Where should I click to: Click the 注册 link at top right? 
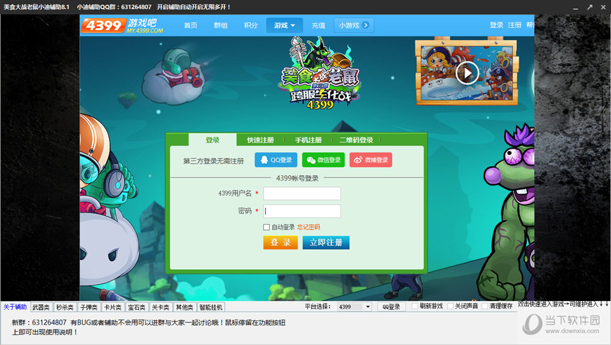(514, 25)
